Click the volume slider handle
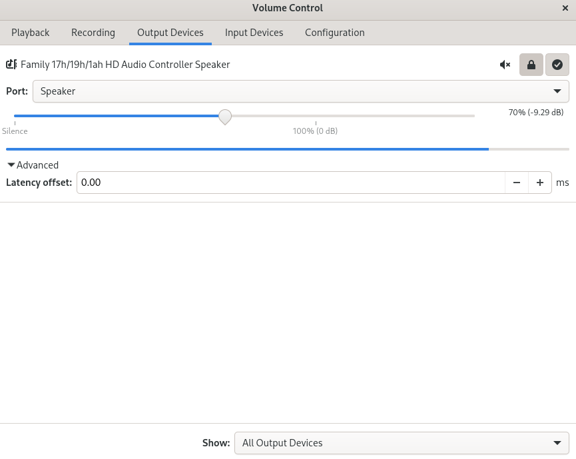576x459 pixels. pos(224,117)
